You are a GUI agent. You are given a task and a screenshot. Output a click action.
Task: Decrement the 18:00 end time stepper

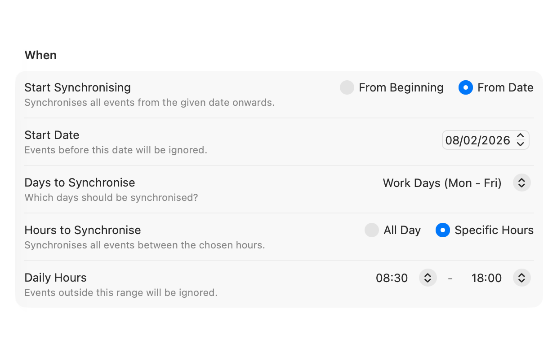coord(521,281)
